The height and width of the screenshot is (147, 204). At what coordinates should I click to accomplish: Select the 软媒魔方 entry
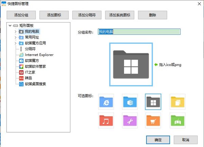32,61
